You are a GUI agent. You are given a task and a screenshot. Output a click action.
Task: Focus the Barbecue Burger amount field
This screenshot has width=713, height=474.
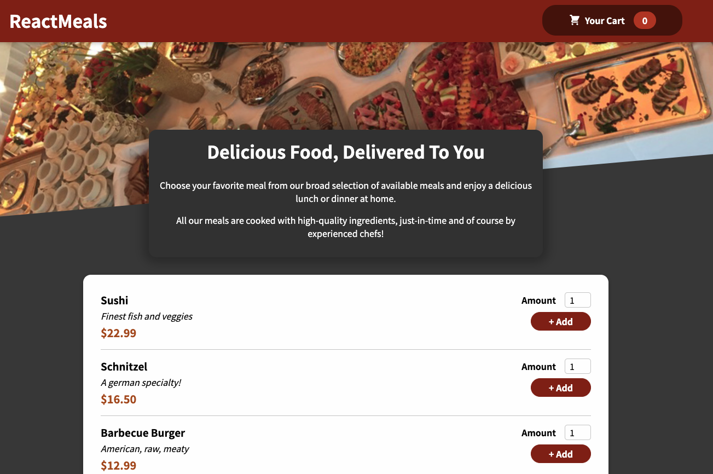point(577,432)
